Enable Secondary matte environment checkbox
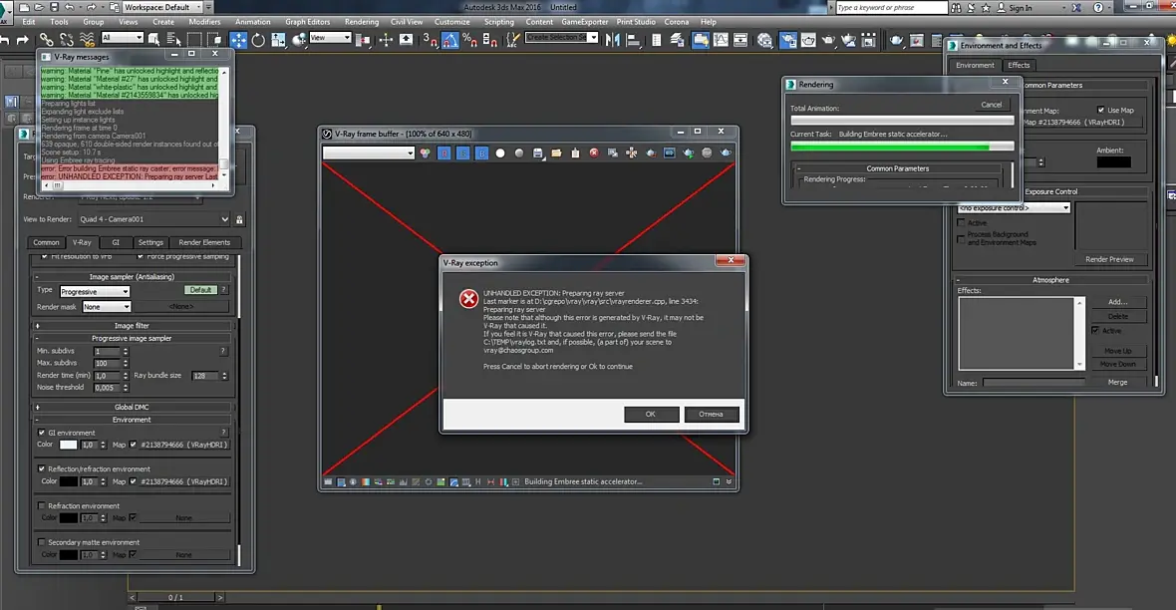Image resolution: width=1176 pixels, height=610 pixels. 42,542
